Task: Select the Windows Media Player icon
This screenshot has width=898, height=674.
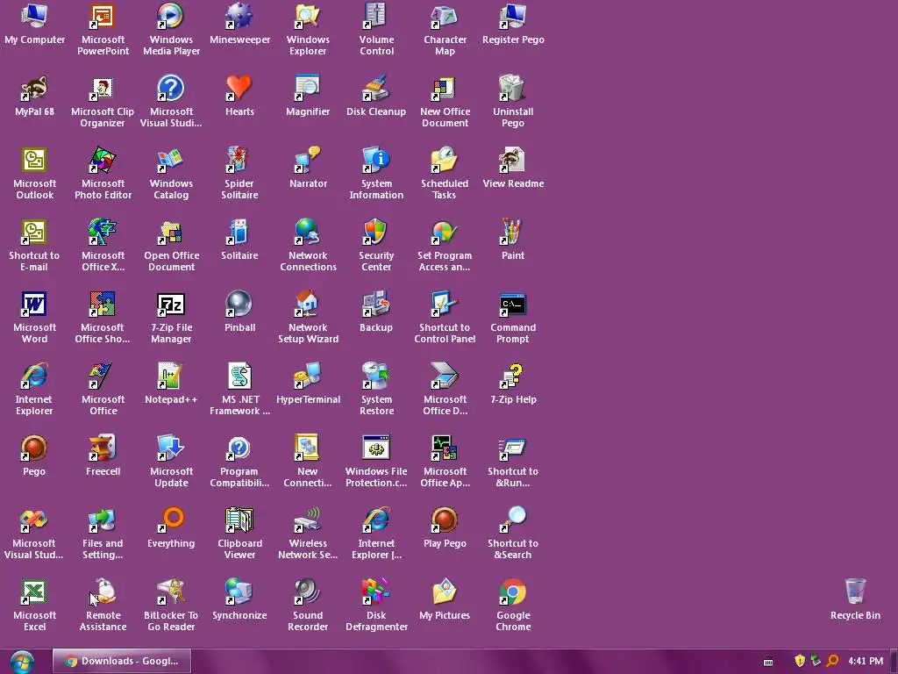Action: pyautogui.click(x=171, y=17)
